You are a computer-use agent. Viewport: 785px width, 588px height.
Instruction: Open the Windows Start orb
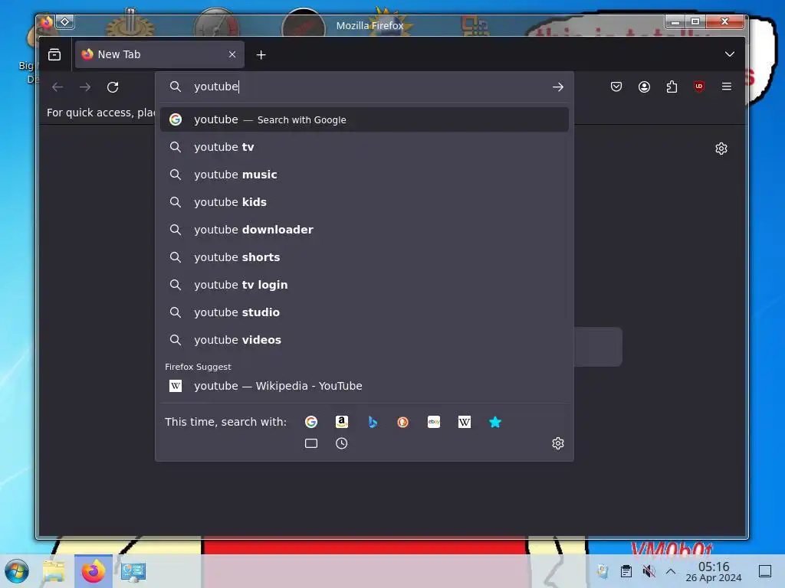pos(17,571)
